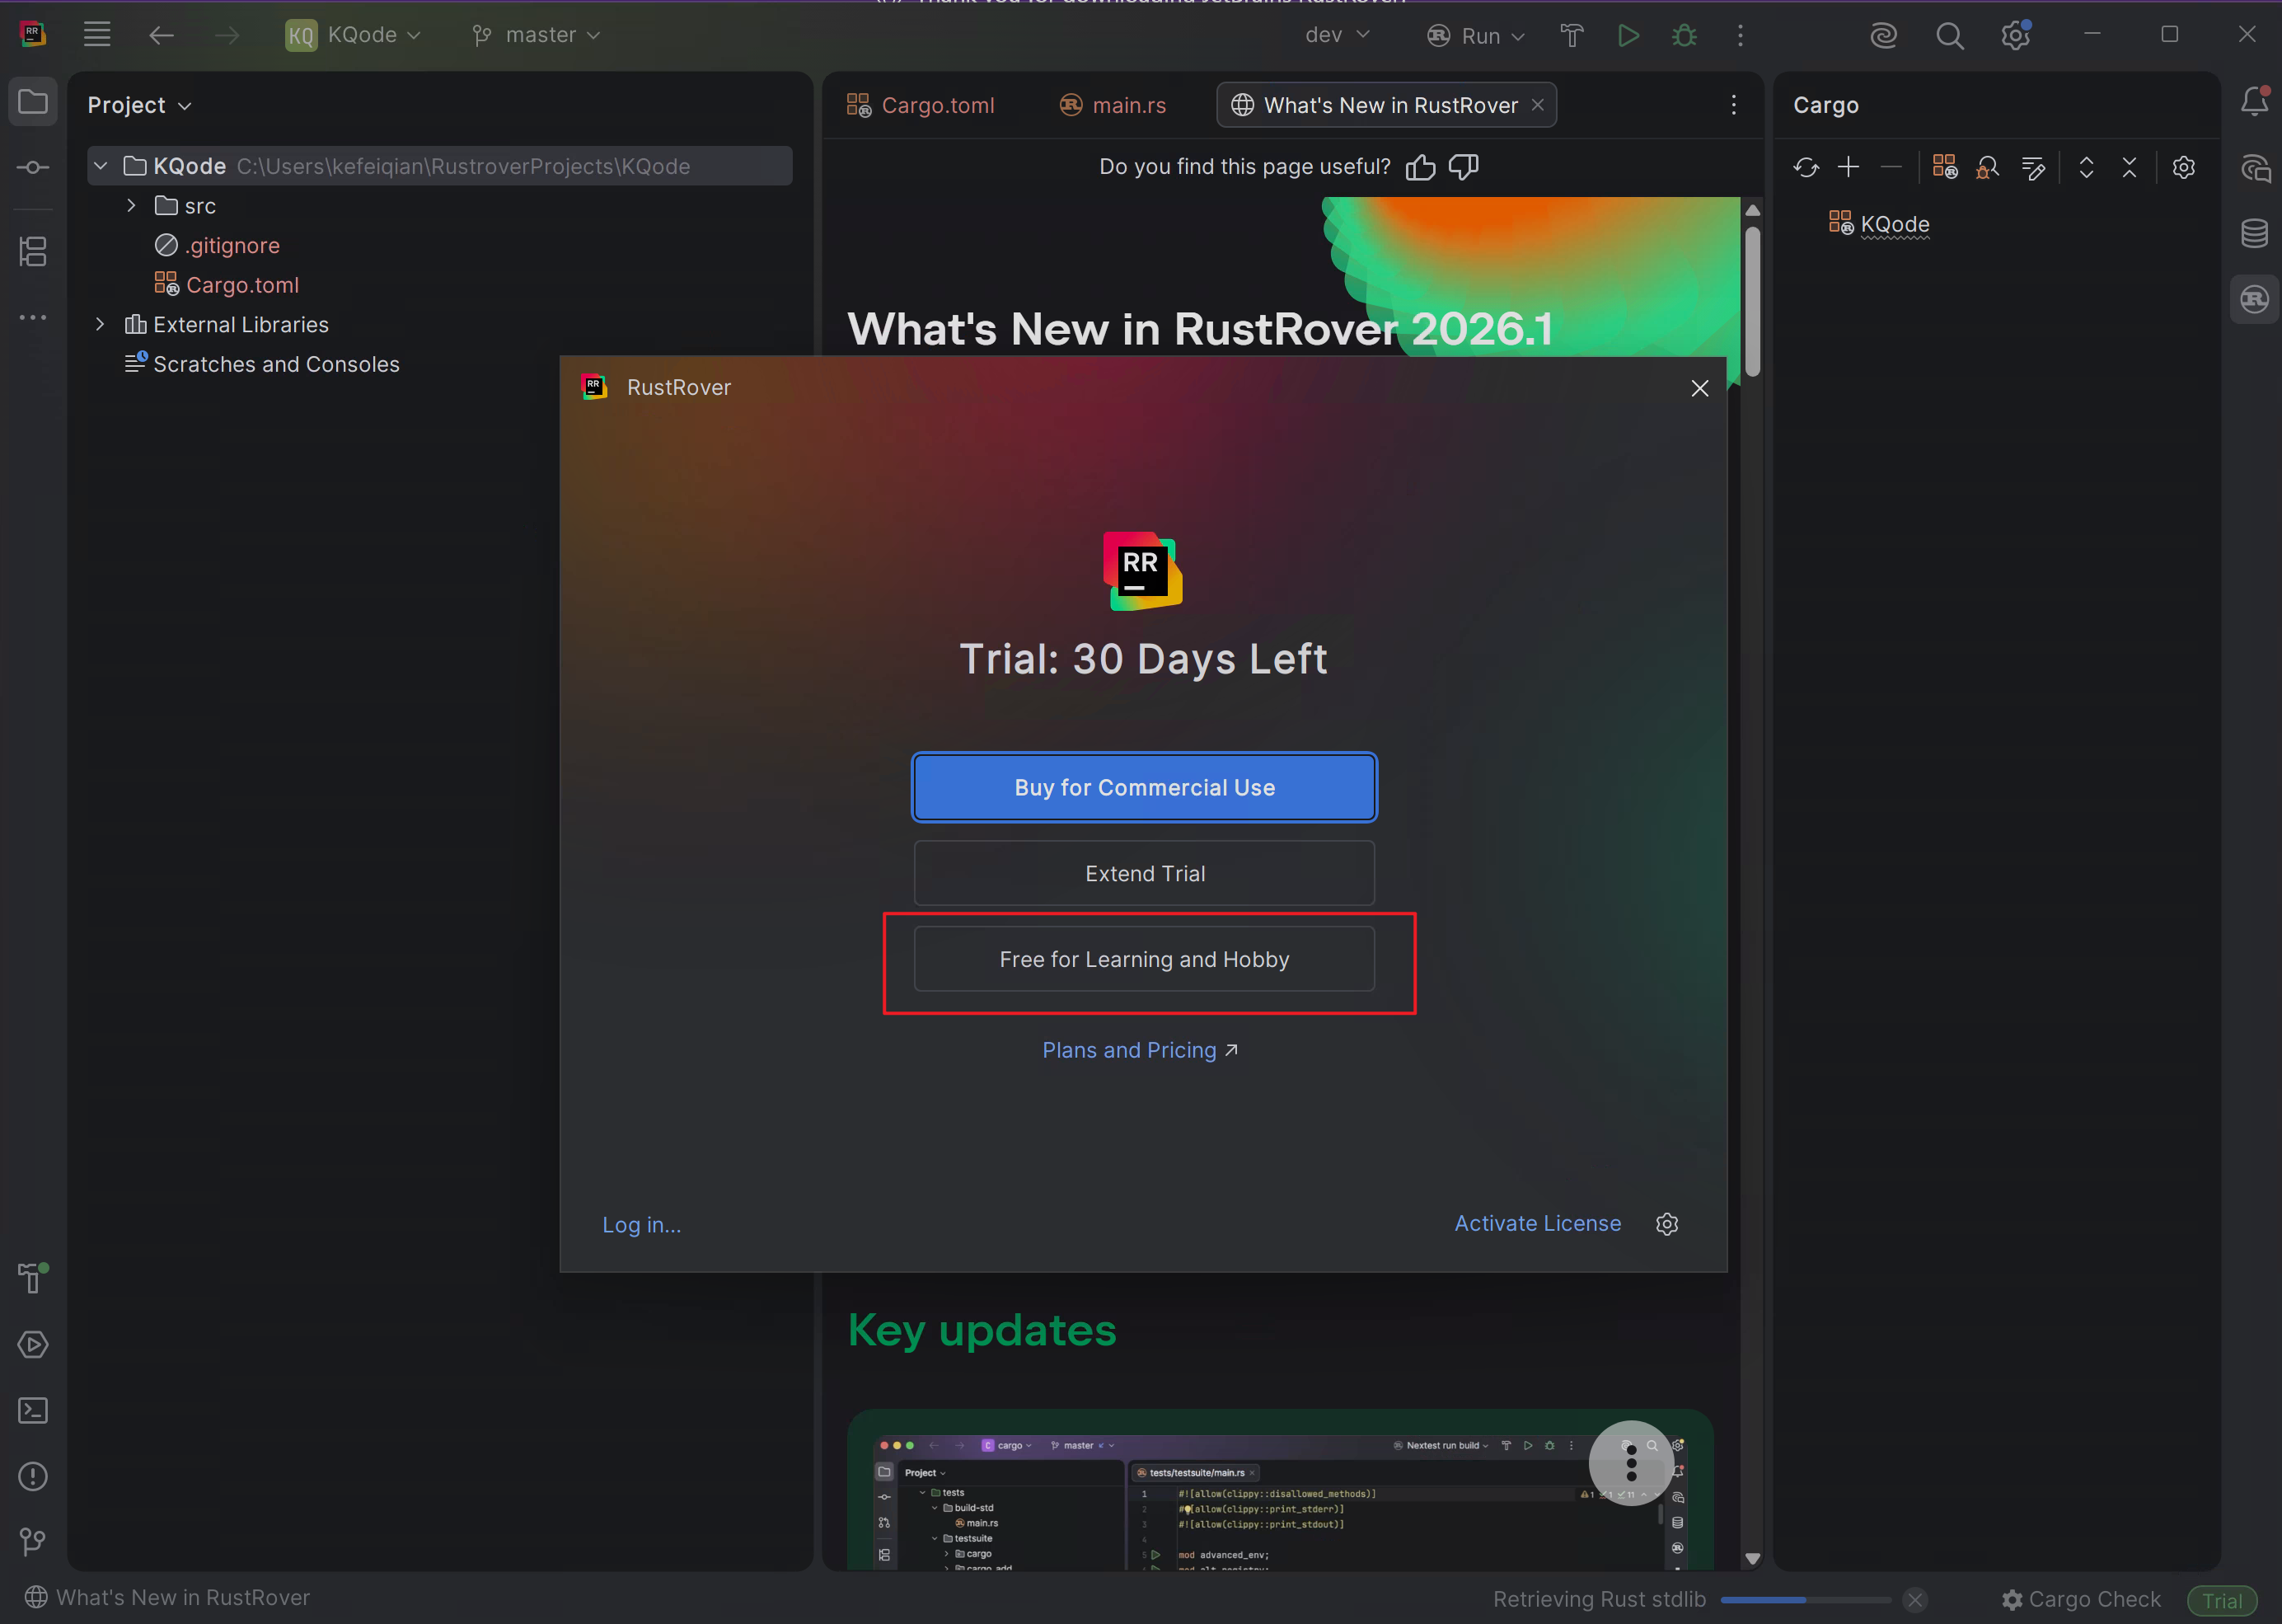
Task: Click the Log in... link
Action: (x=642, y=1224)
